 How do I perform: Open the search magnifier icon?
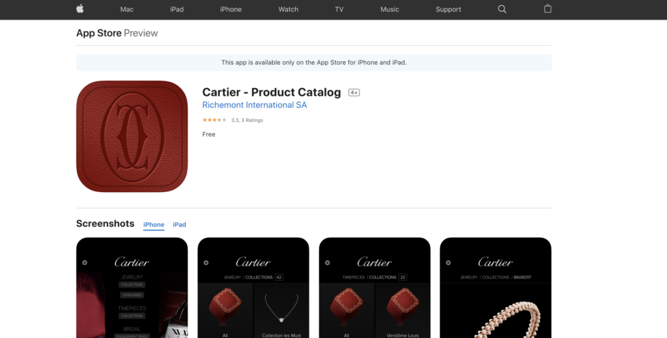(502, 9)
